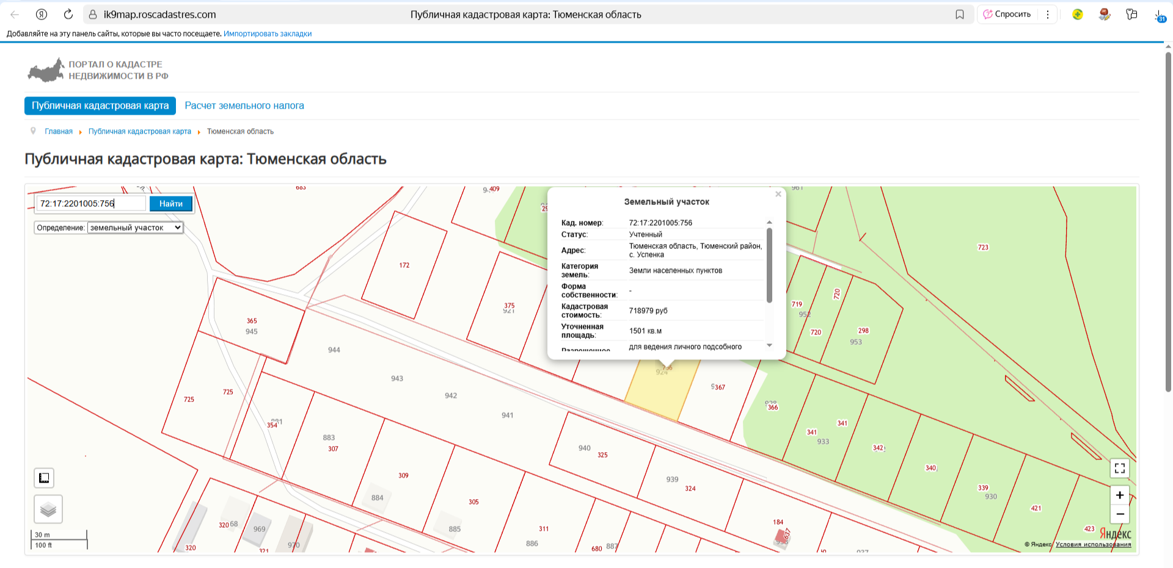Viewport: 1173px width, 568px height.
Task: Focus the cadastral number search field
Action: [x=92, y=204]
